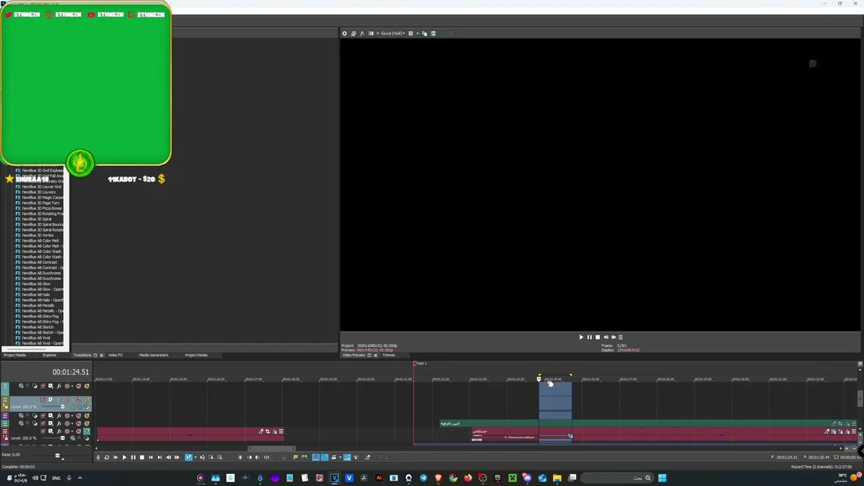Go to end in timeline transport

(x=159, y=458)
